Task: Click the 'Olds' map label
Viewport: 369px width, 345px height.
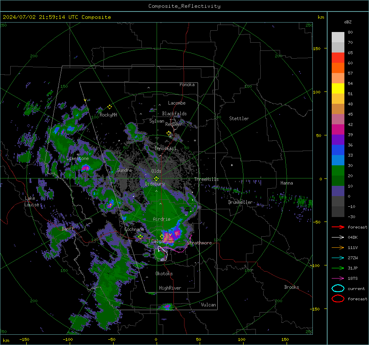Action: (x=156, y=171)
